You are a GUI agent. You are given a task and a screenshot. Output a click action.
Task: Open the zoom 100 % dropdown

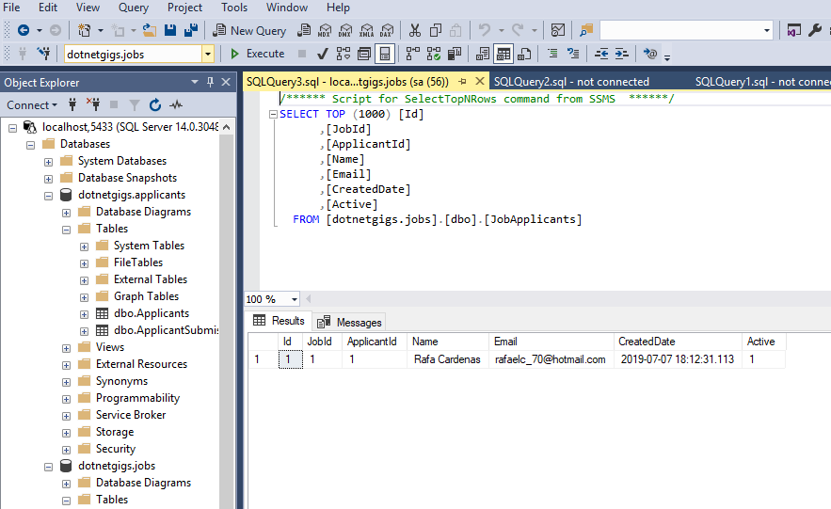tap(295, 299)
